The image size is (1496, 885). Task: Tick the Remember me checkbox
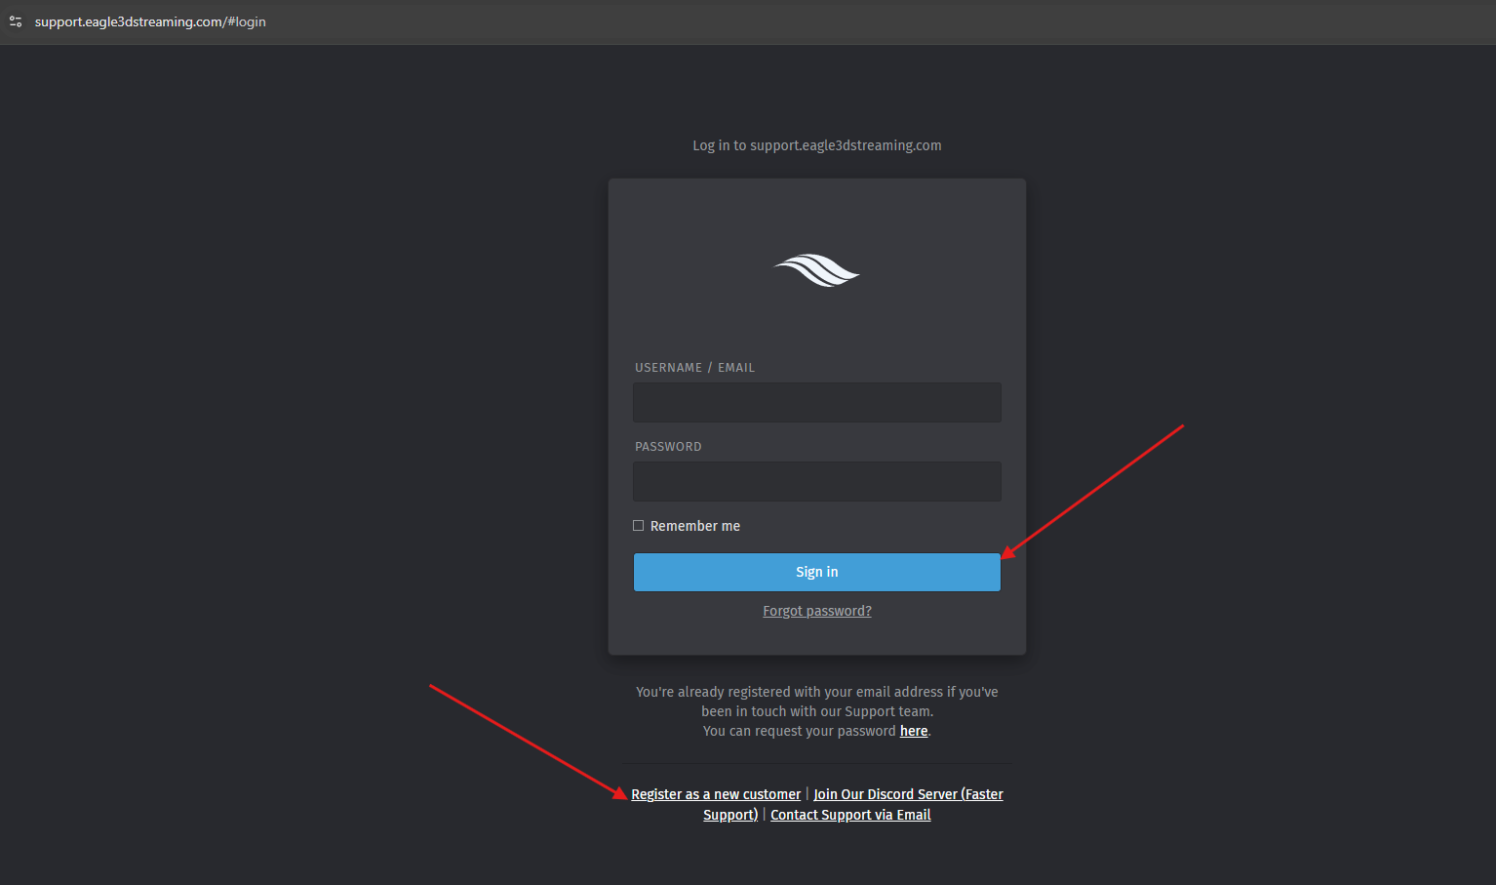coord(639,526)
